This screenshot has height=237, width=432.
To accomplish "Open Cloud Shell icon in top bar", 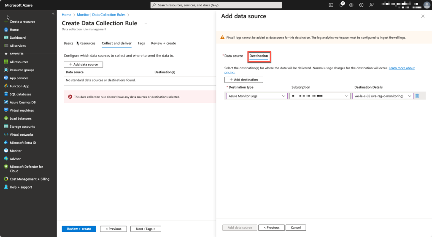I will click(331, 5).
